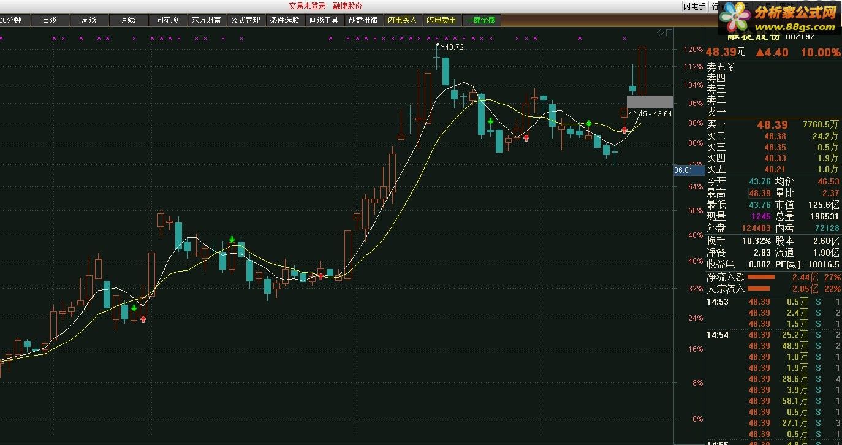Open 沙盘推演 sandbox simulation

(x=363, y=20)
